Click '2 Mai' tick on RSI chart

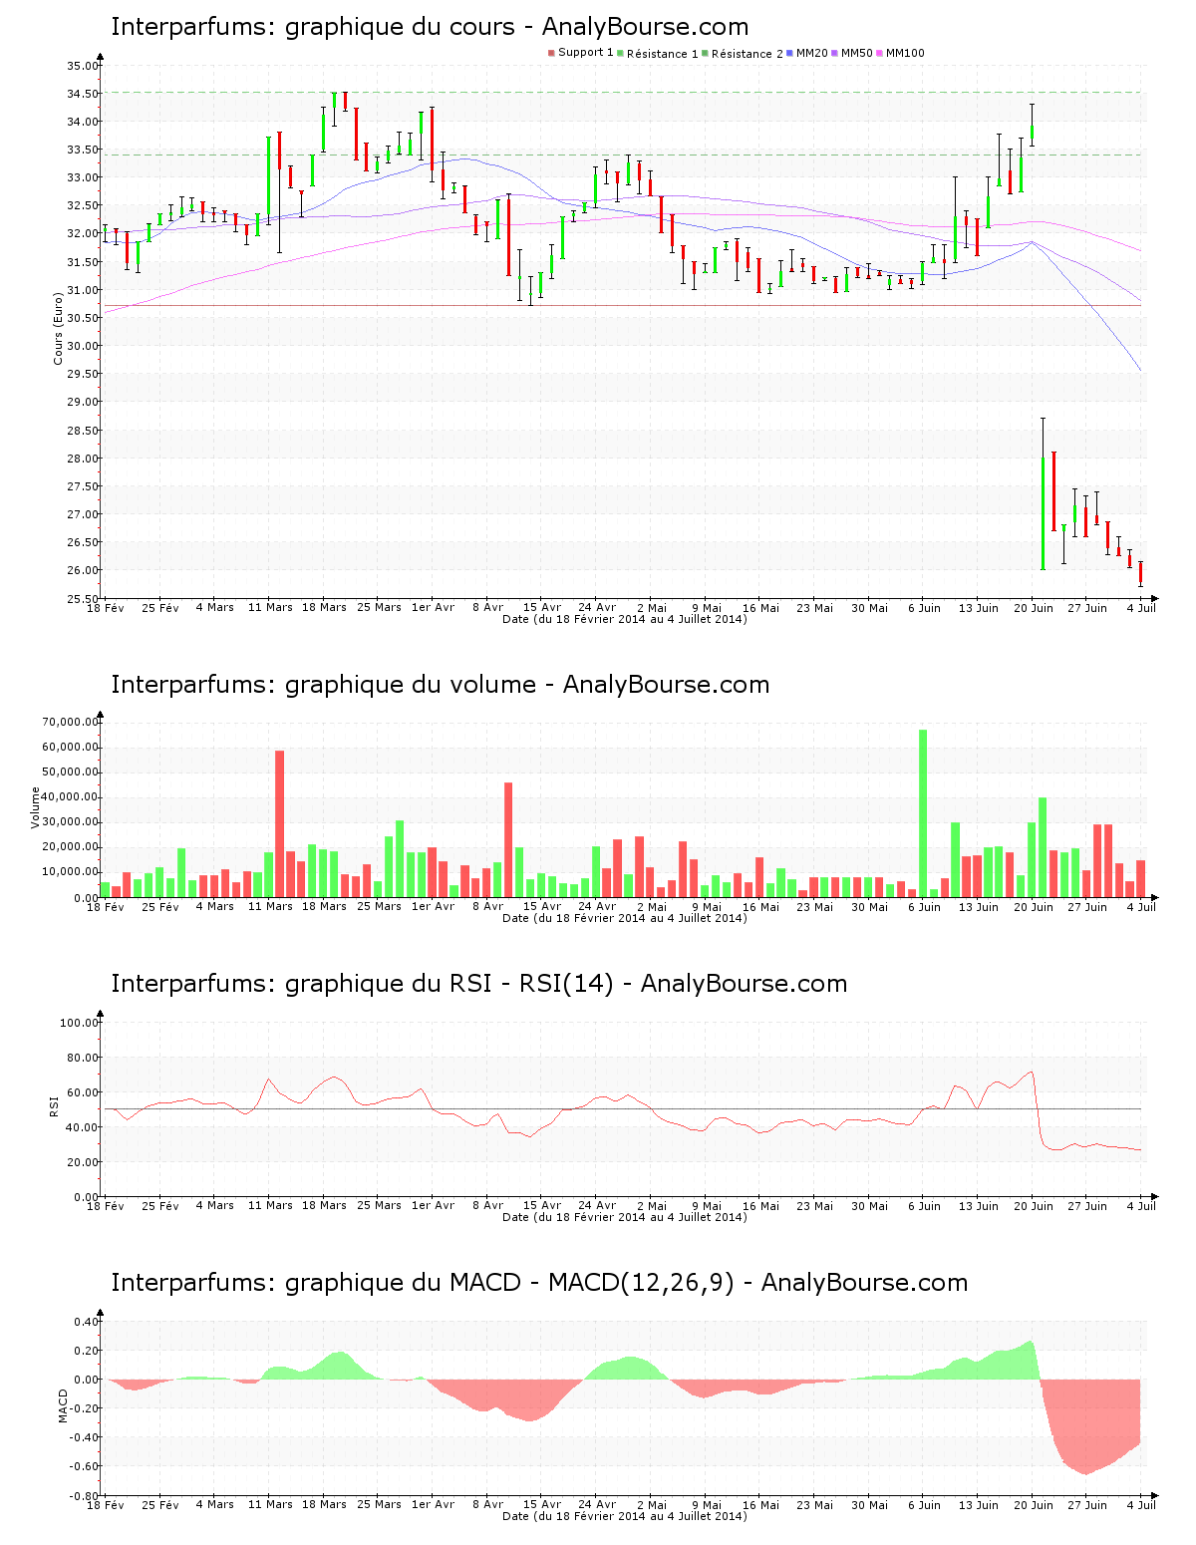[652, 1206]
